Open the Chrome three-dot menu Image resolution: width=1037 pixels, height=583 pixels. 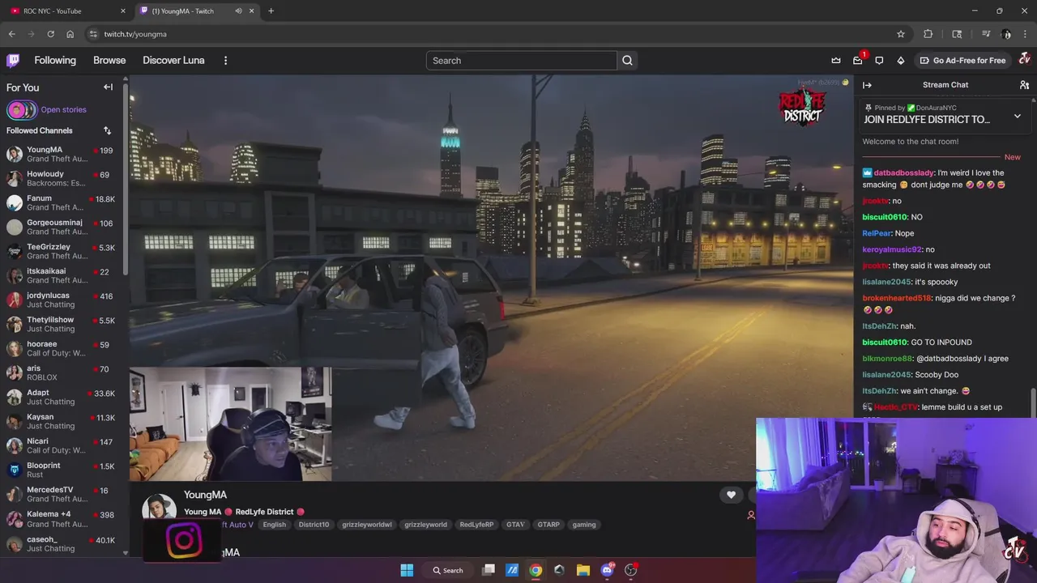tap(1026, 34)
